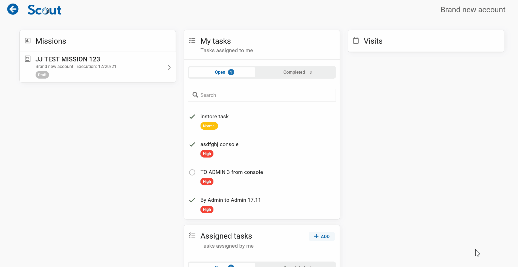Screen dimensions: 518x267
Task: Expand JJ TEST MISSION 123 chevron arrow
Action: (x=169, y=67)
